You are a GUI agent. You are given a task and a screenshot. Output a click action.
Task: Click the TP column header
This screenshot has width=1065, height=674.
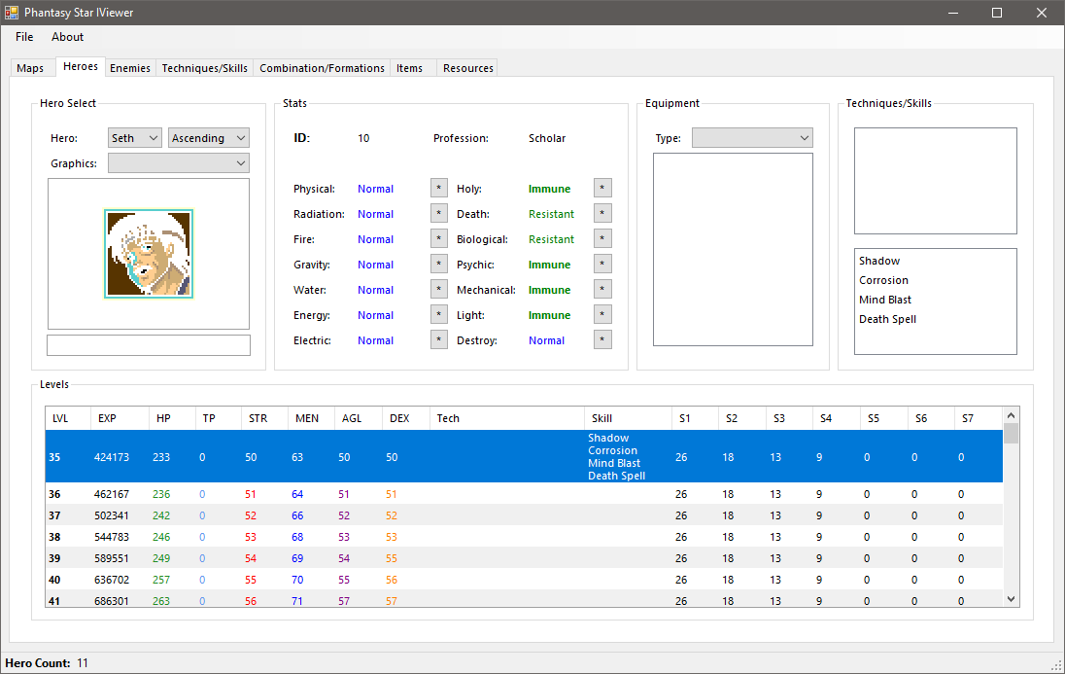218,418
